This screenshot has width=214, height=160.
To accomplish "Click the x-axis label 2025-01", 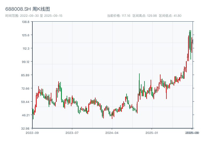I will click(152, 133).
